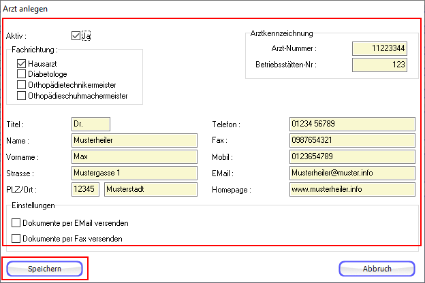
Task: Click the EMail address field
Action: pos(351,173)
